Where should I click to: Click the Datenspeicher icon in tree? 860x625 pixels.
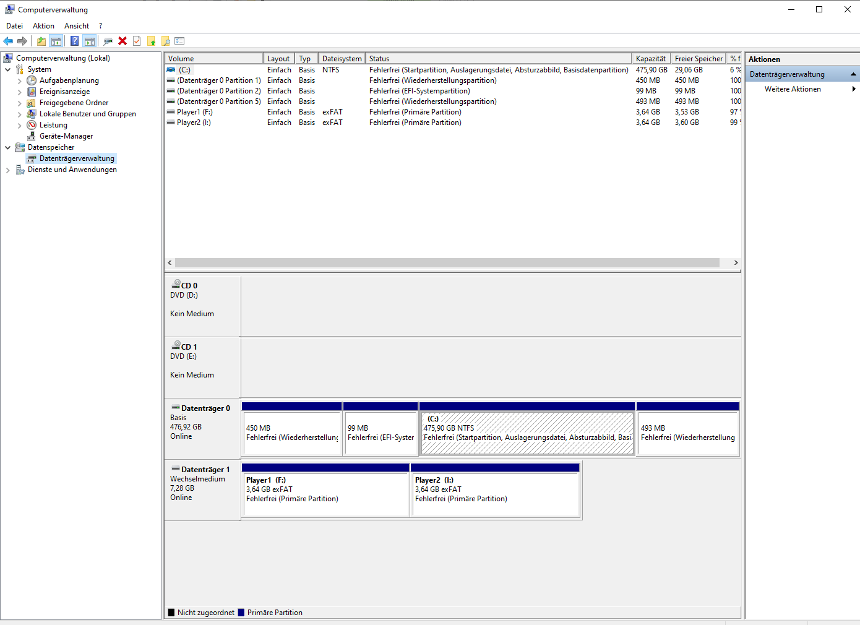[x=20, y=147]
